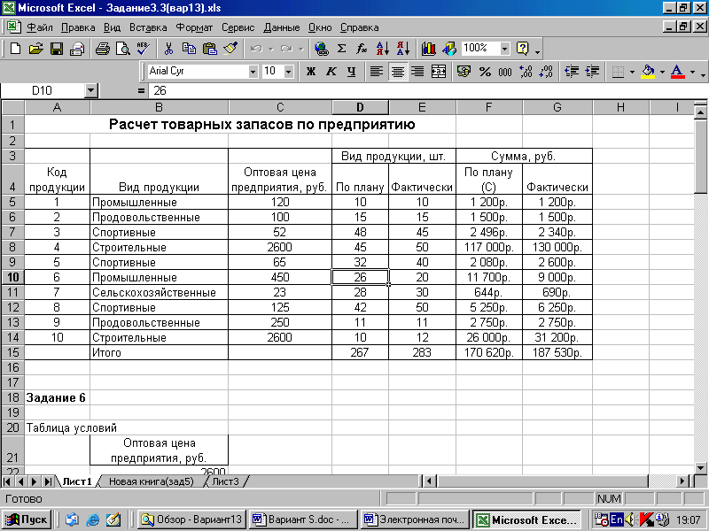Expand standard toolbar more-buttons arrow
Image resolution: width=709 pixels, height=531 pixels.
click(x=537, y=52)
